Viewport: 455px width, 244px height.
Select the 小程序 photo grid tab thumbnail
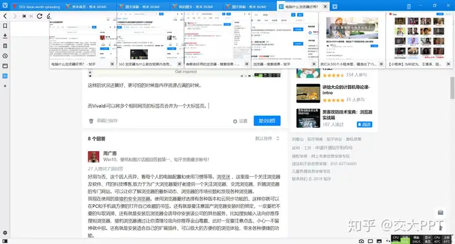coord(420,40)
